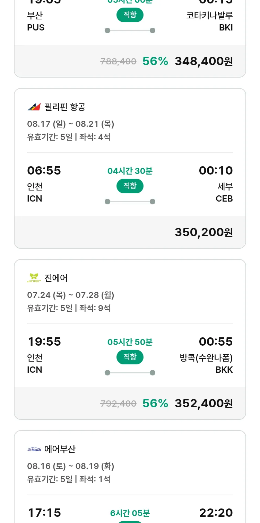The image size is (260, 523).
Task: Click the 07.24 ~ 07.28 date range
Action: (x=71, y=295)
